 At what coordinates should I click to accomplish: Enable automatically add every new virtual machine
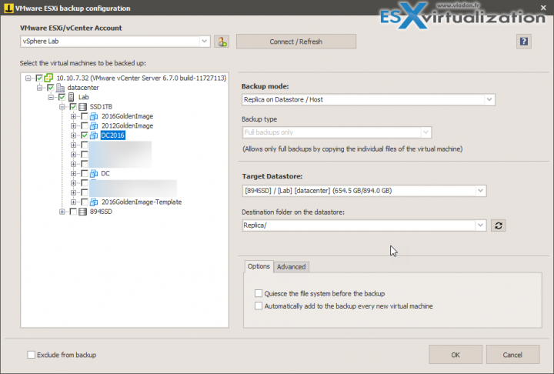coord(259,306)
